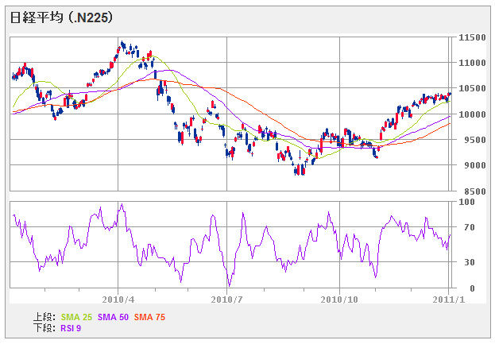Select the SMA 50 legend label

pyautogui.click(x=113, y=317)
